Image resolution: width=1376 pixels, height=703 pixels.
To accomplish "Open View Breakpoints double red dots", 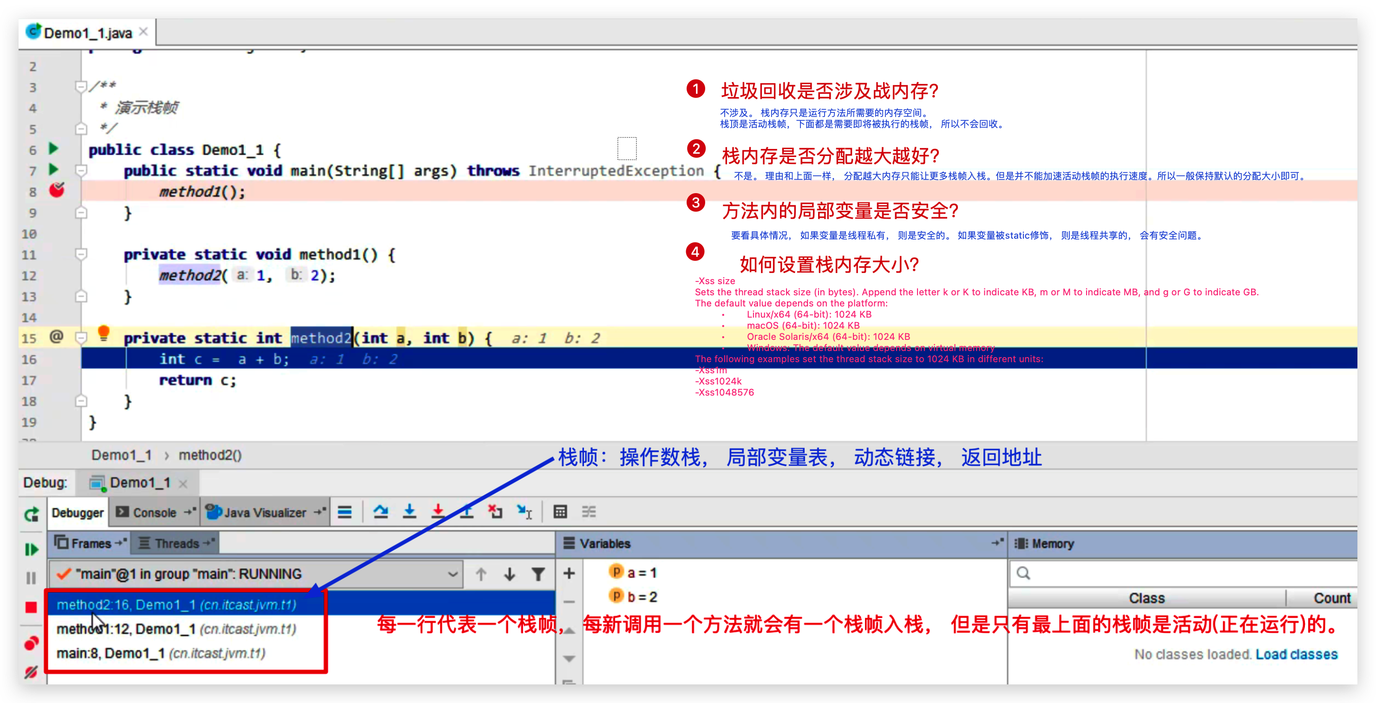I will [x=31, y=644].
